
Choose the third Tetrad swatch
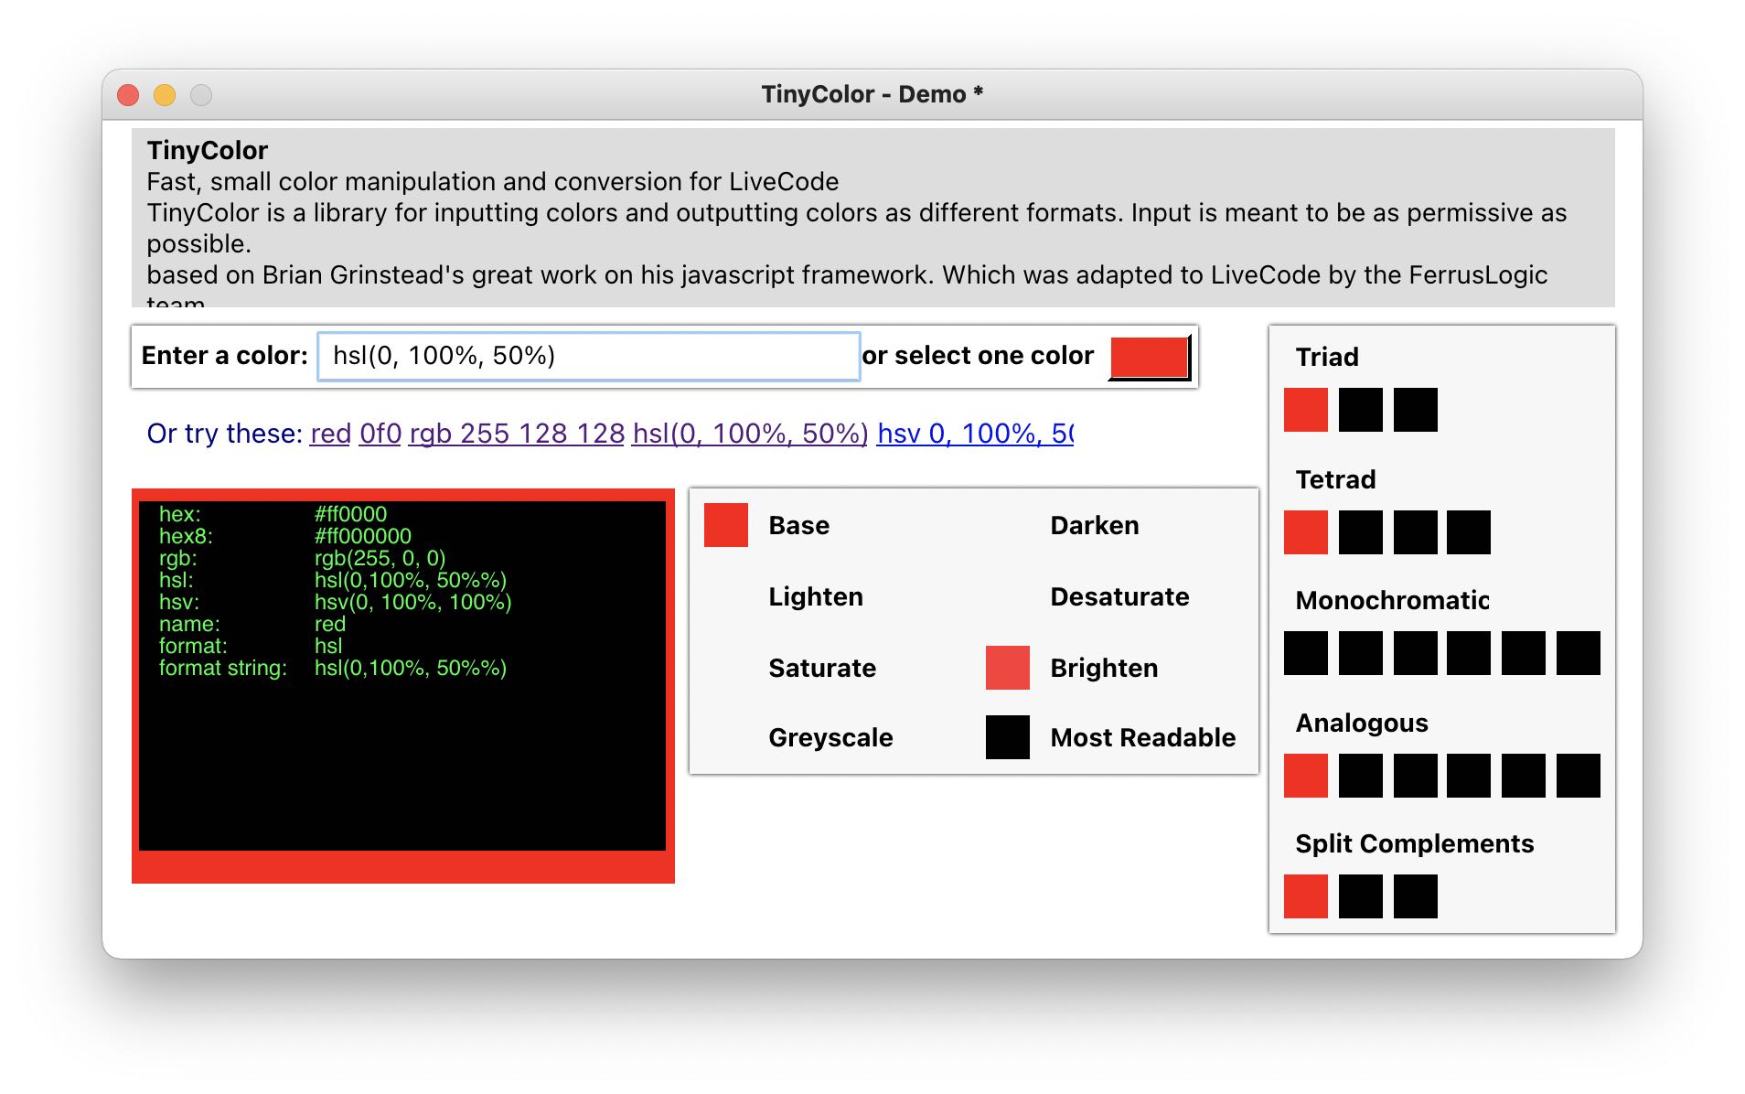(x=1416, y=532)
